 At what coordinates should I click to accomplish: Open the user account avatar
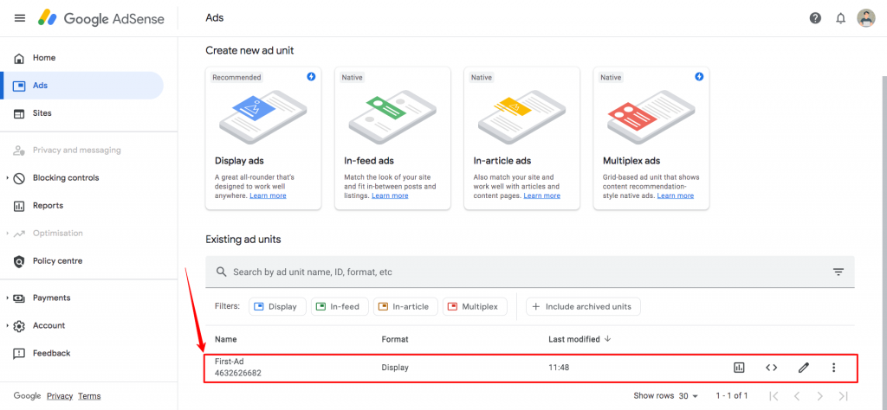[865, 18]
